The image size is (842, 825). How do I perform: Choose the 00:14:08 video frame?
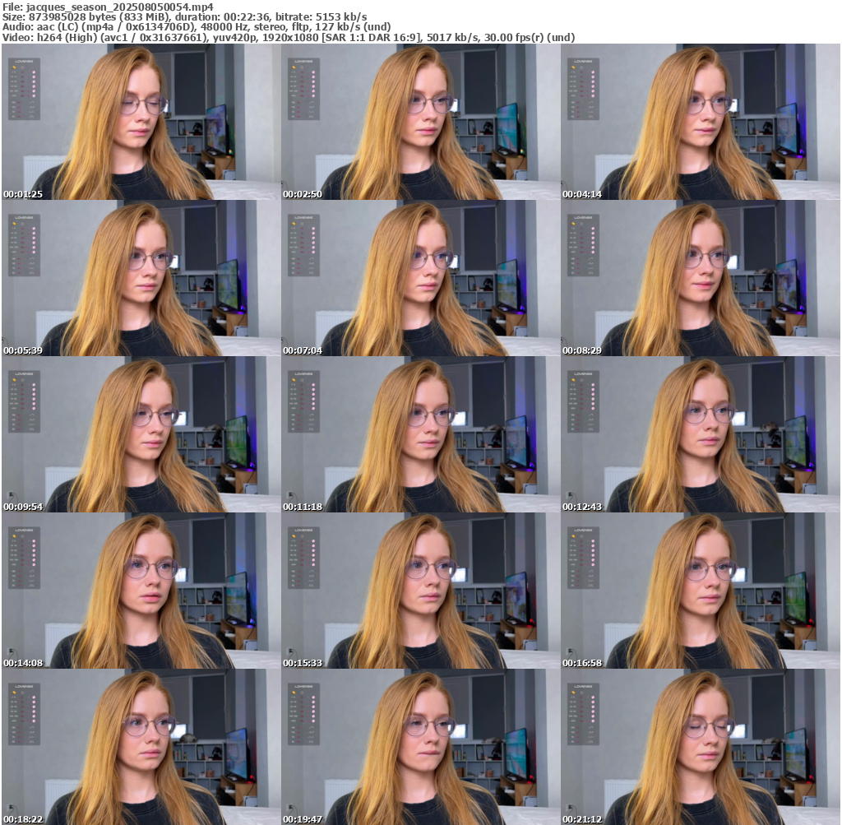coord(141,591)
